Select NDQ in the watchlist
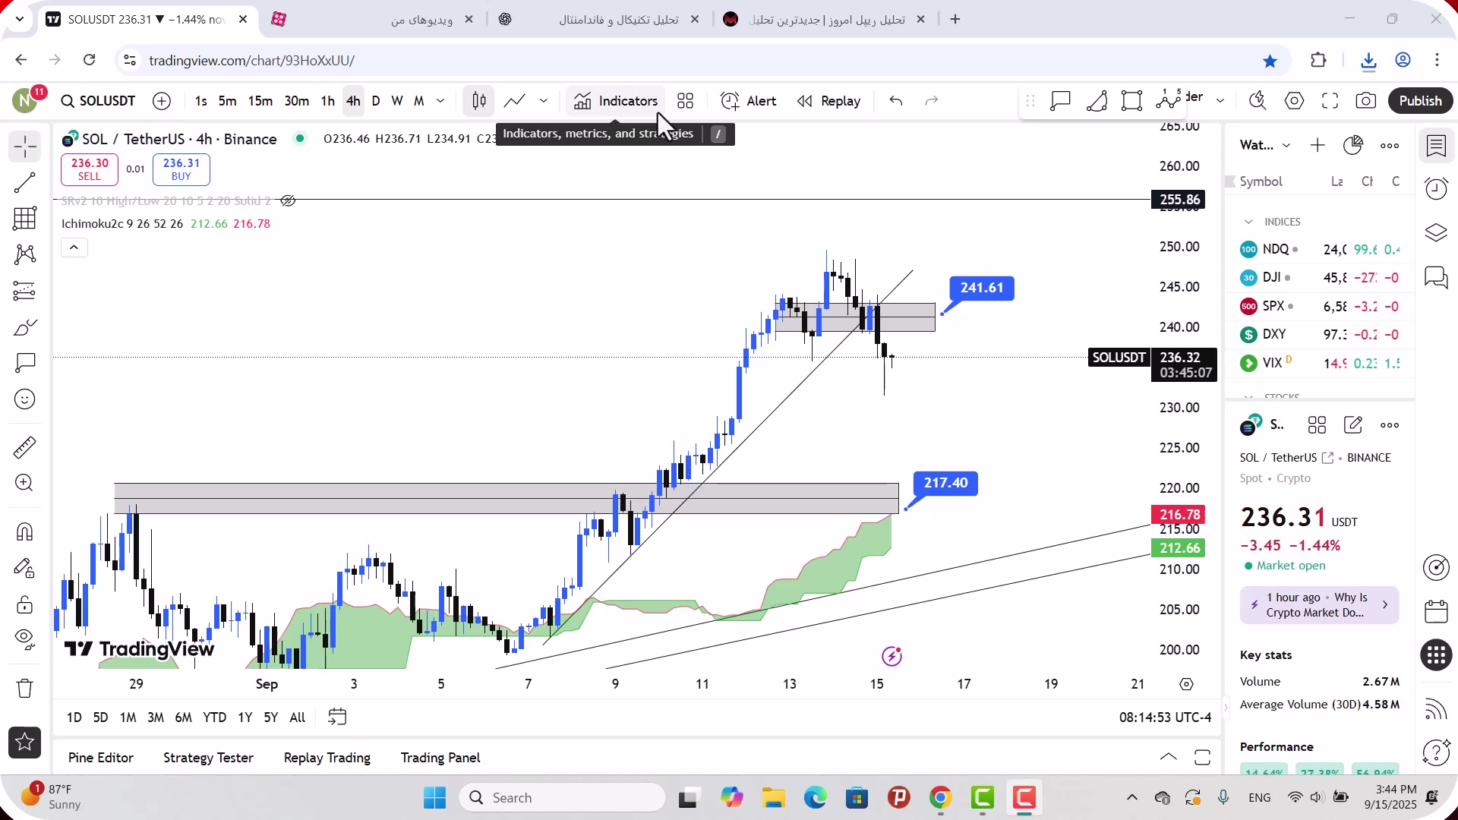Image resolution: width=1458 pixels, height=820 pixels. point(1319,249)
